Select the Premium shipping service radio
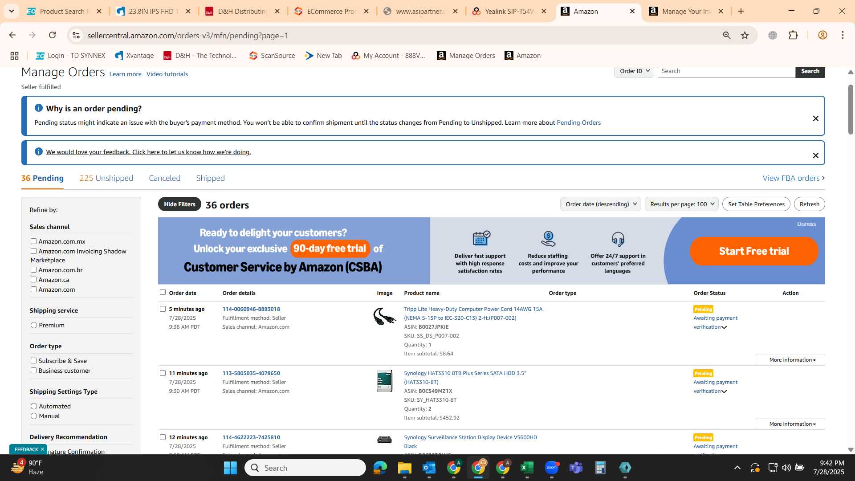 (x=34, y=325)
